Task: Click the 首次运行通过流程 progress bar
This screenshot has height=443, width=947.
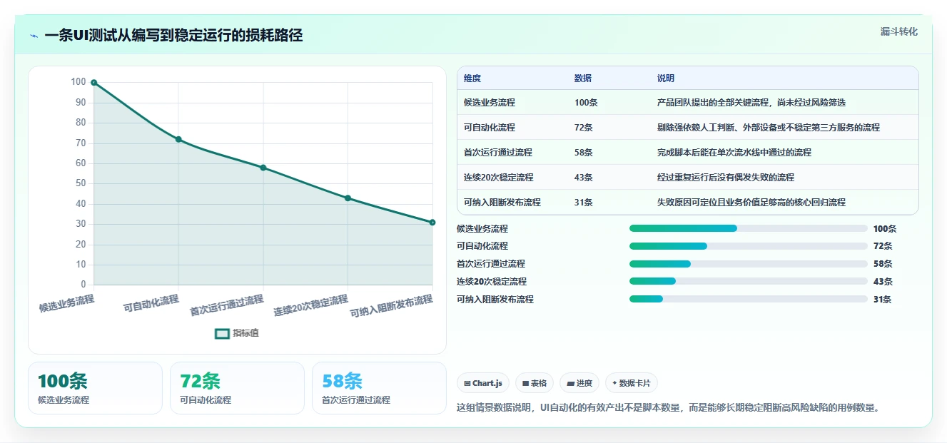Action: (x=749, y=264)
